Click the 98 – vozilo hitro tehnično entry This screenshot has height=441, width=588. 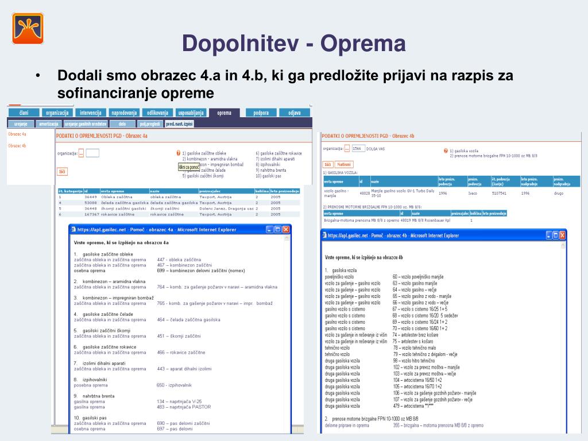(414, 361)
